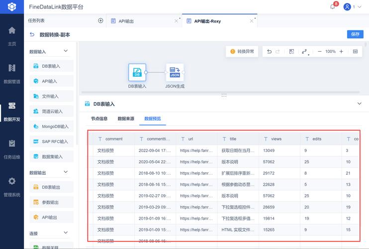Click the undo icon in canvas toolbar
Screen dimensions: 369x249
pos(269,51)
